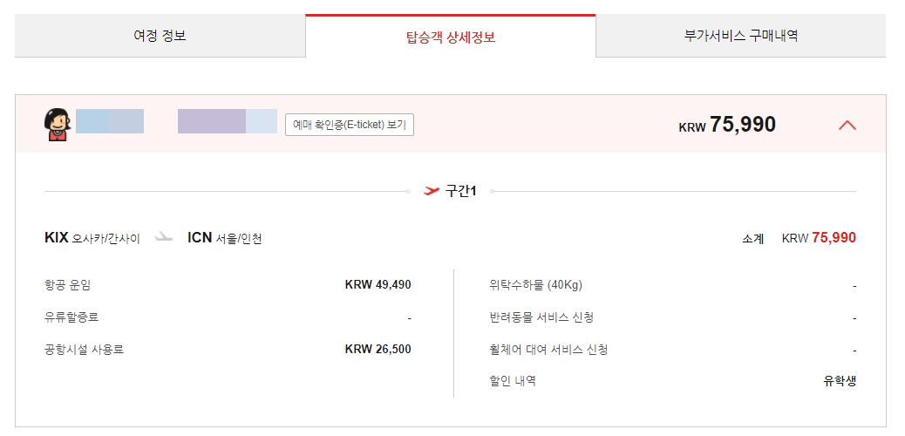
Task: Click the total price KRW 75,990 in header
Action: coord(727,125)
